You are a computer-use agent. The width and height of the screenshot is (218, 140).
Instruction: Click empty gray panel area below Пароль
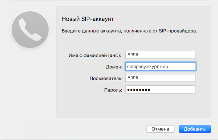(x=133, y=106)
